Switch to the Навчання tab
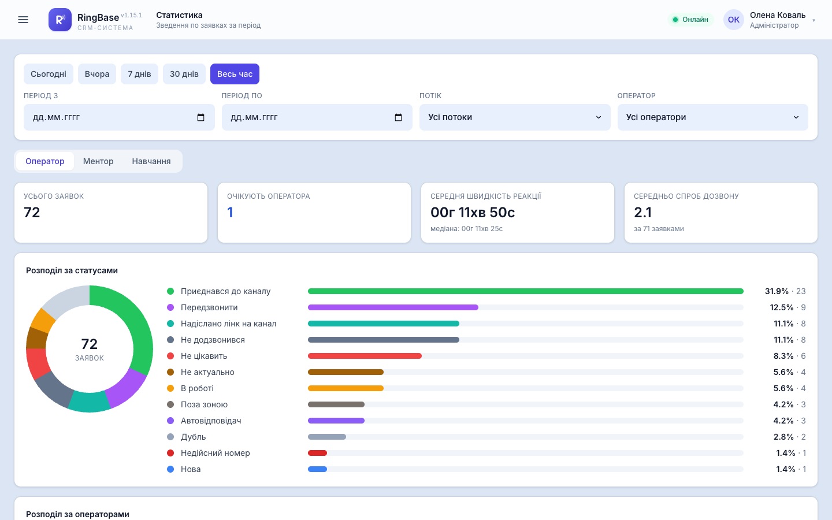 [x=151, y=161]
